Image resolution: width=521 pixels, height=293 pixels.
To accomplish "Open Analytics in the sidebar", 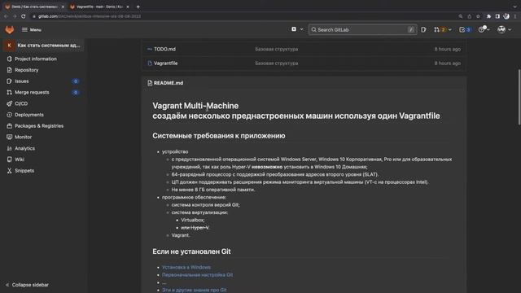I will [x=24, y=148].
